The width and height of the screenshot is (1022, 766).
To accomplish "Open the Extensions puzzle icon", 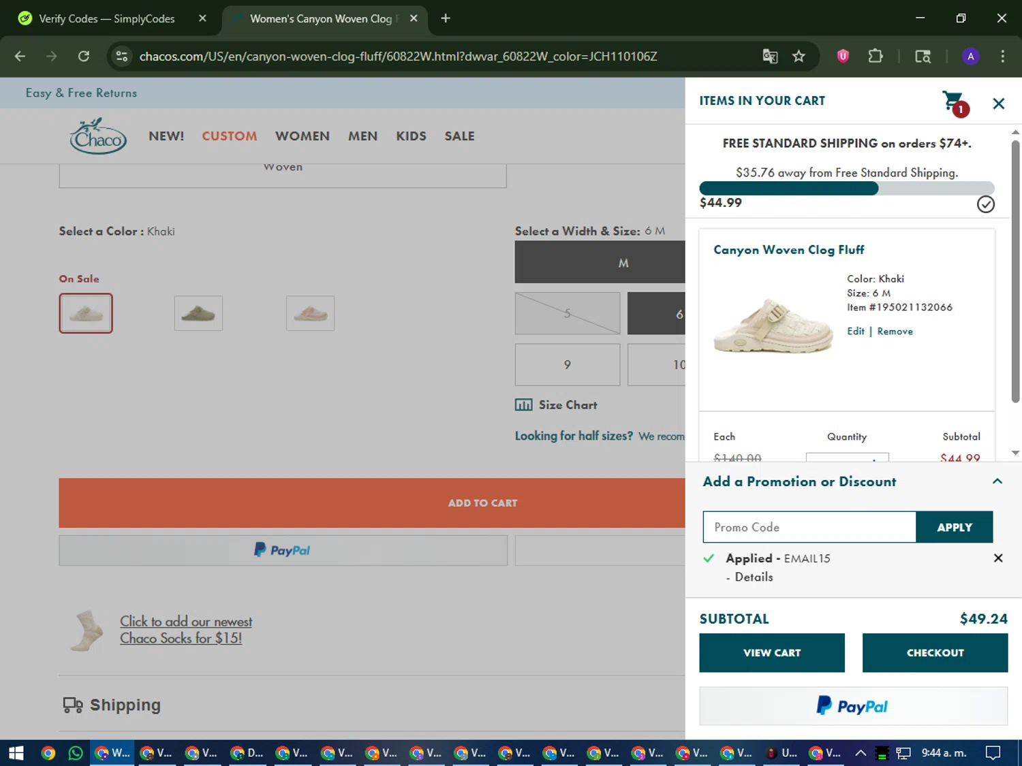I will 876,56.
